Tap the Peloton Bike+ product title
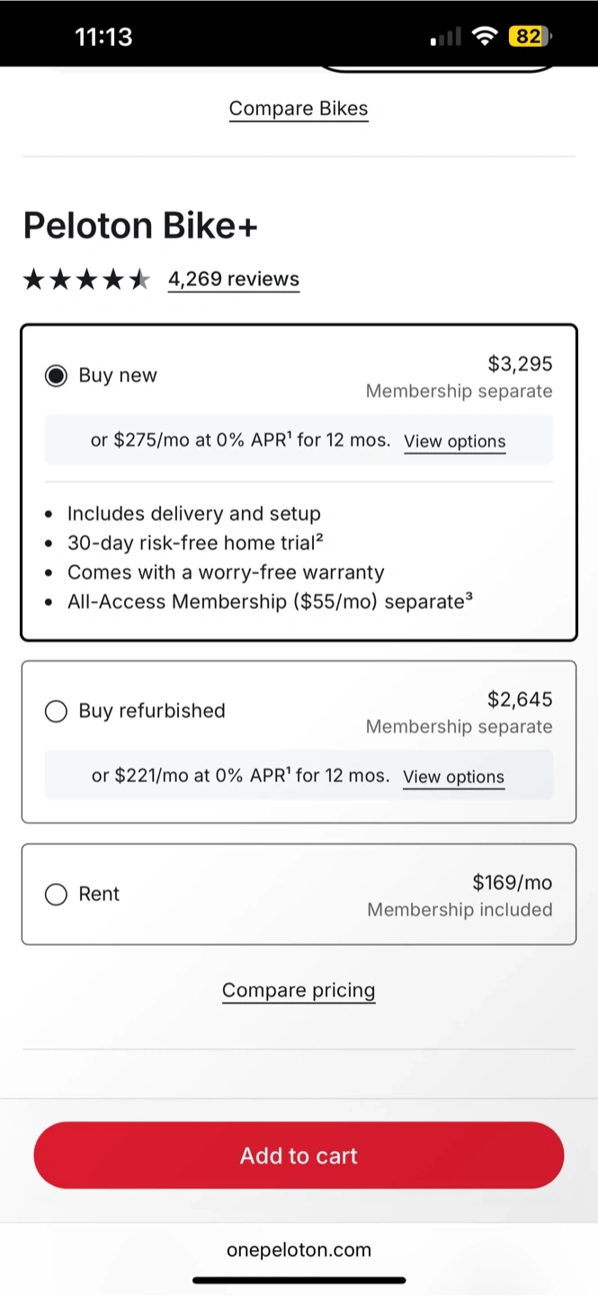Viewport: 598px width, 1296px height. [140, 225]
